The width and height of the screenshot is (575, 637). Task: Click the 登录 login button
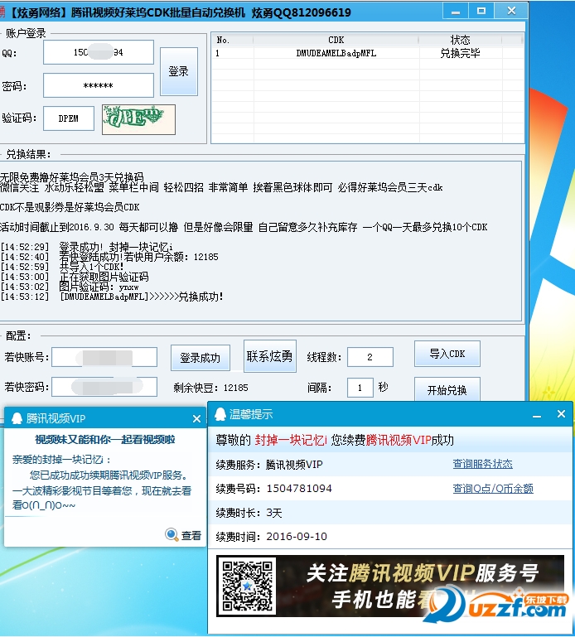click(179, 71)
